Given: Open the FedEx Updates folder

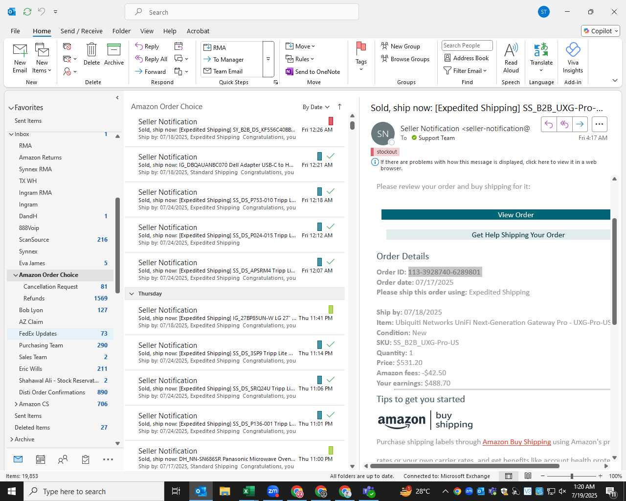Looking at the screenshot, I should pos(60,334).
